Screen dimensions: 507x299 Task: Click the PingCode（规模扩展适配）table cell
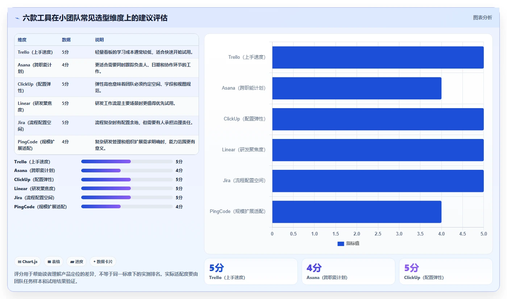[x=36, y=145]
